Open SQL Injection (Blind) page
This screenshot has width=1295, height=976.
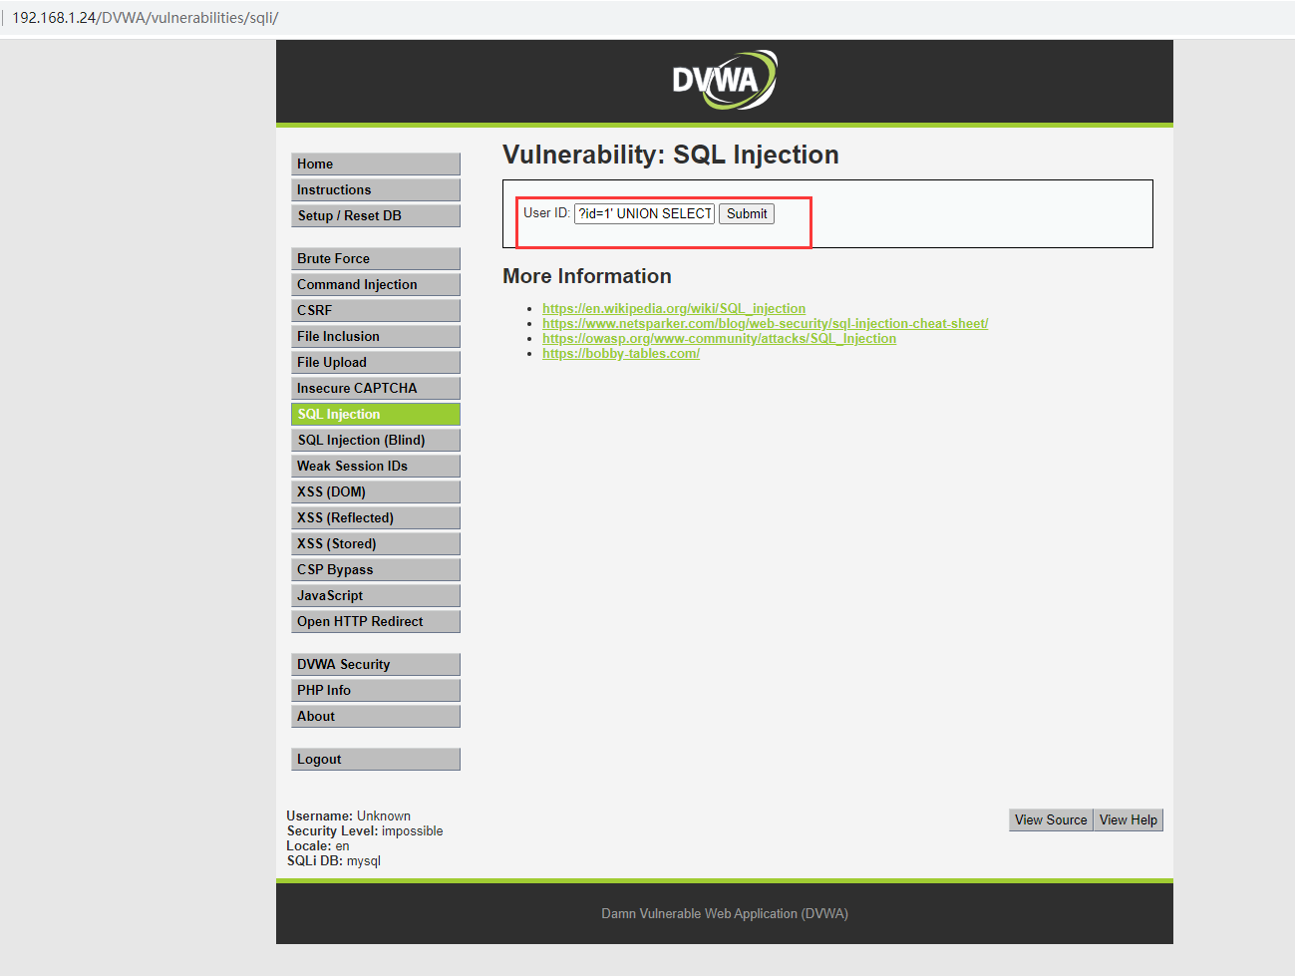point(375,441)
